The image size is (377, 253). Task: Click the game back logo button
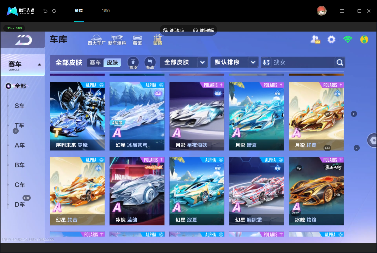click(x=23, y=40)
